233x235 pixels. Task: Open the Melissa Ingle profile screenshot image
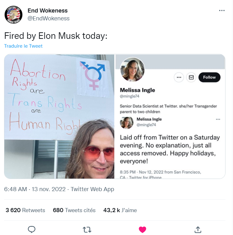(170, 117)
